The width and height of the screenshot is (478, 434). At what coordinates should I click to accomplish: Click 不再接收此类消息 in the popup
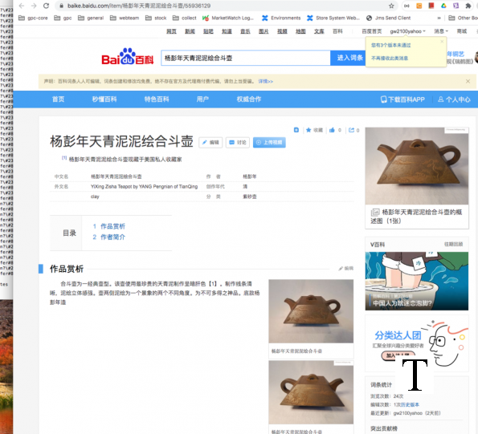[x=390, y=58]
